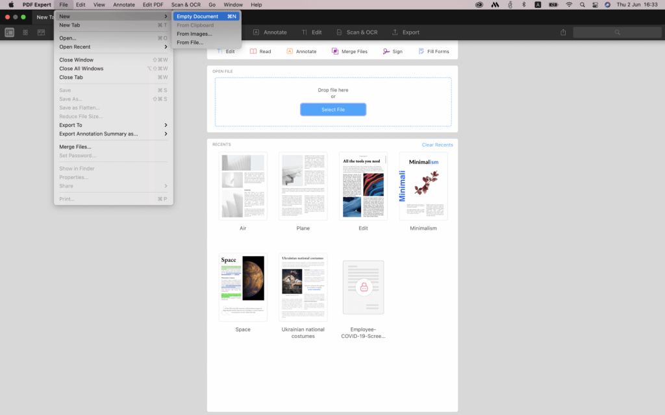Choose From Images in the New submenu
The width and height of the screenshot is (665, 415).
pyautogui.click(x=194, y=33)
